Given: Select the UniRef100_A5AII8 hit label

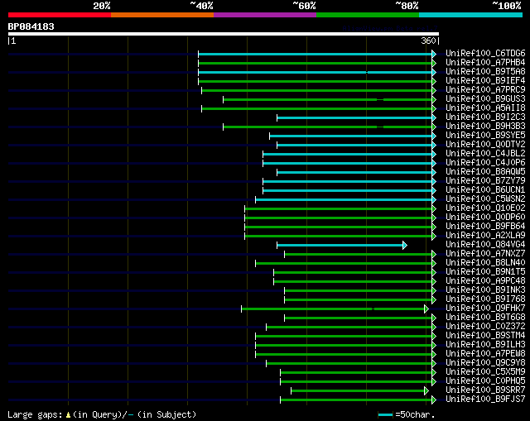Looking at the screenshot, I should (485, 108).
